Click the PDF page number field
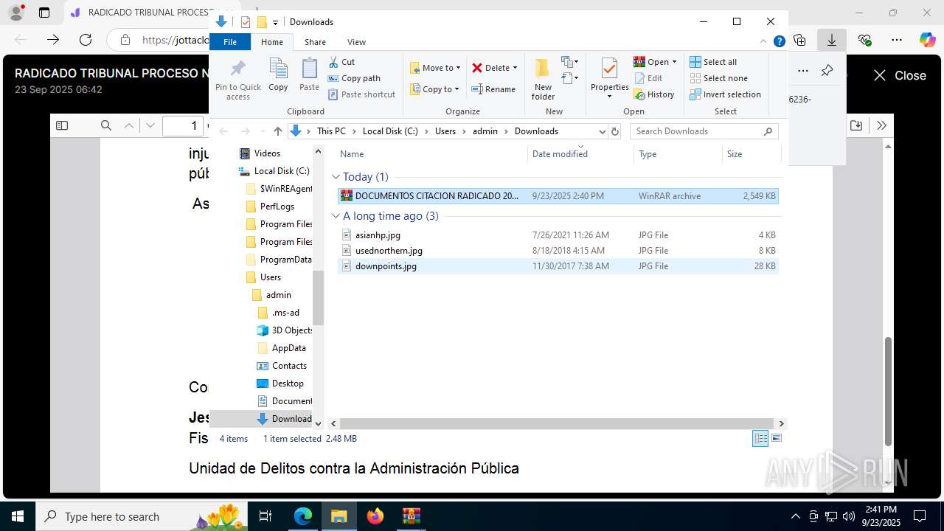The image size is (944, 531). (x=183, y=126)
